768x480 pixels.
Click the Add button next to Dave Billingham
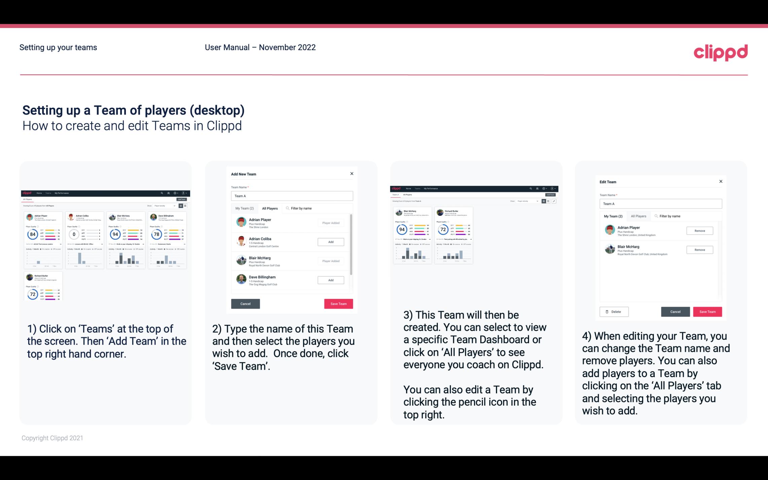pyautogui.click(x=330, y=280)
